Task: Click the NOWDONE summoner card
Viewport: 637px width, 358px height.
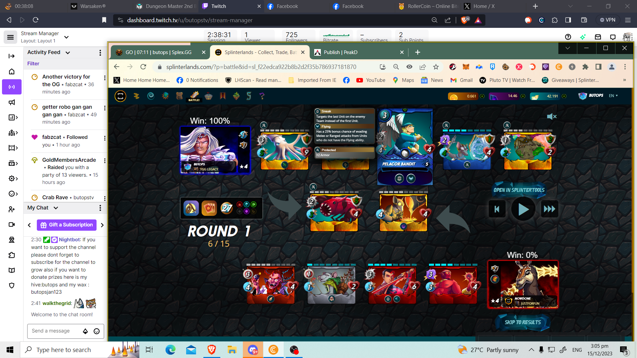Action: [x=523, y=284]
